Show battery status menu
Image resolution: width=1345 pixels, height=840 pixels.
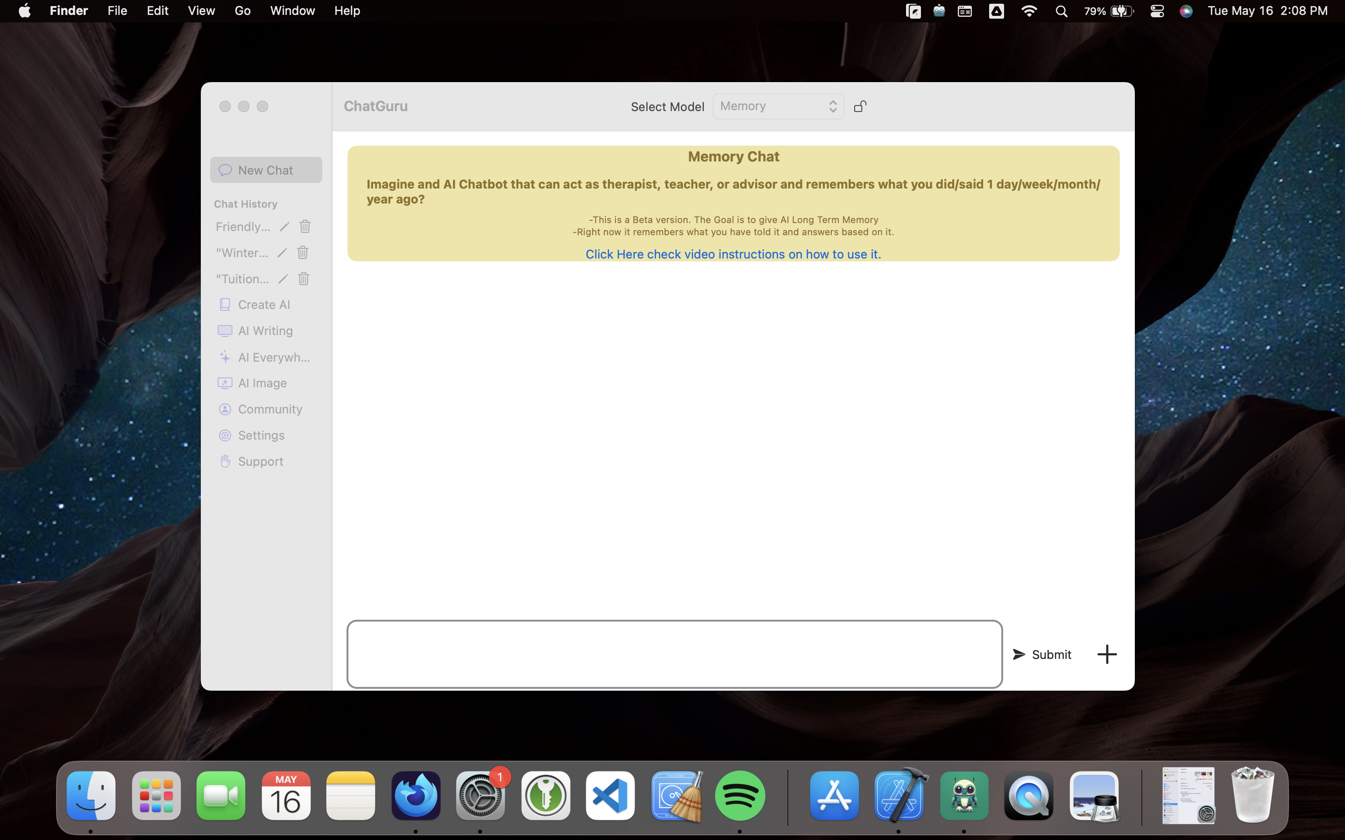pyautogui.click(x=1108, y=11)
